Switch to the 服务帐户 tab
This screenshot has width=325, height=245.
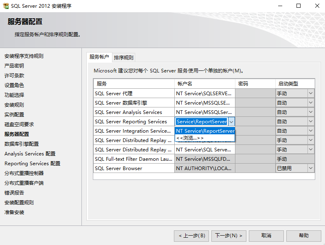tap(99, 57)
